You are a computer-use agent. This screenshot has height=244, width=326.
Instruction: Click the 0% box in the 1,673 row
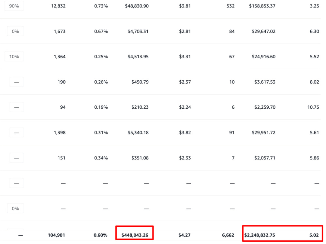(15, 31)
